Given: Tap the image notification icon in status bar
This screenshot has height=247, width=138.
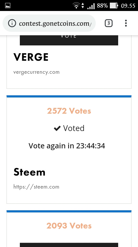Looking at the screenshot, I should [8, 6].
